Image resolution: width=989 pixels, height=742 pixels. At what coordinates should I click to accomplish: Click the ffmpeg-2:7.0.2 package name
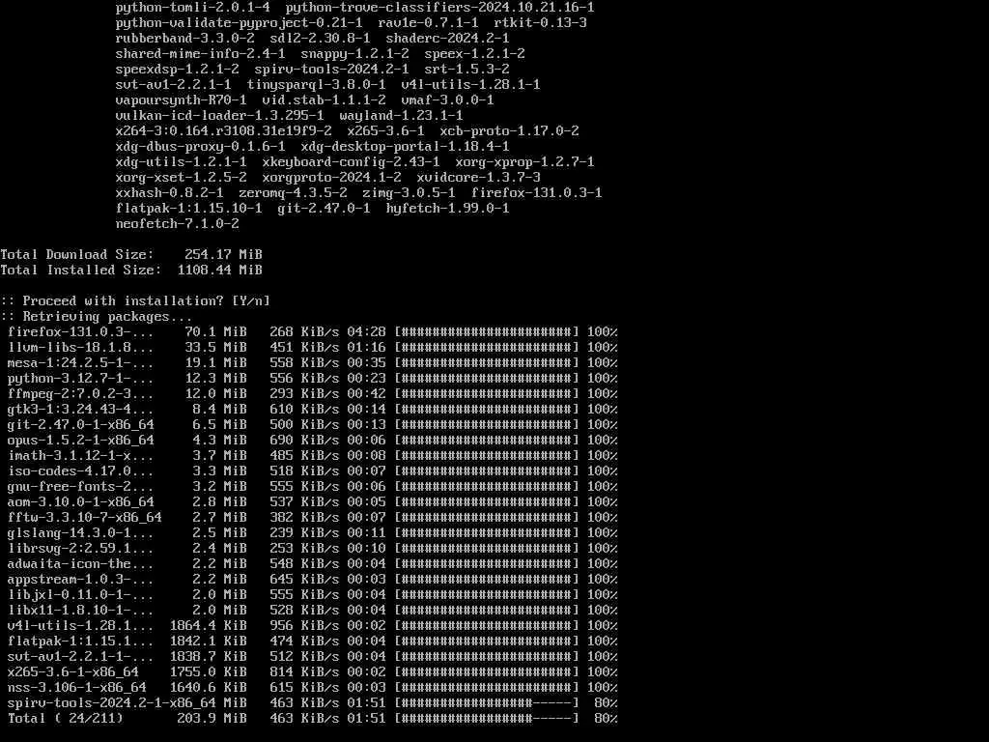coord(81,394)
